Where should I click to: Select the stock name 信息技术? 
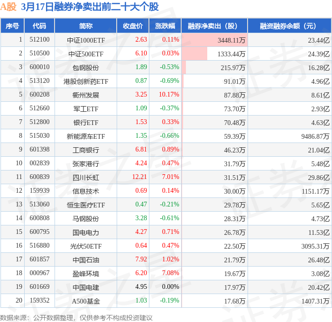(86, 191)
